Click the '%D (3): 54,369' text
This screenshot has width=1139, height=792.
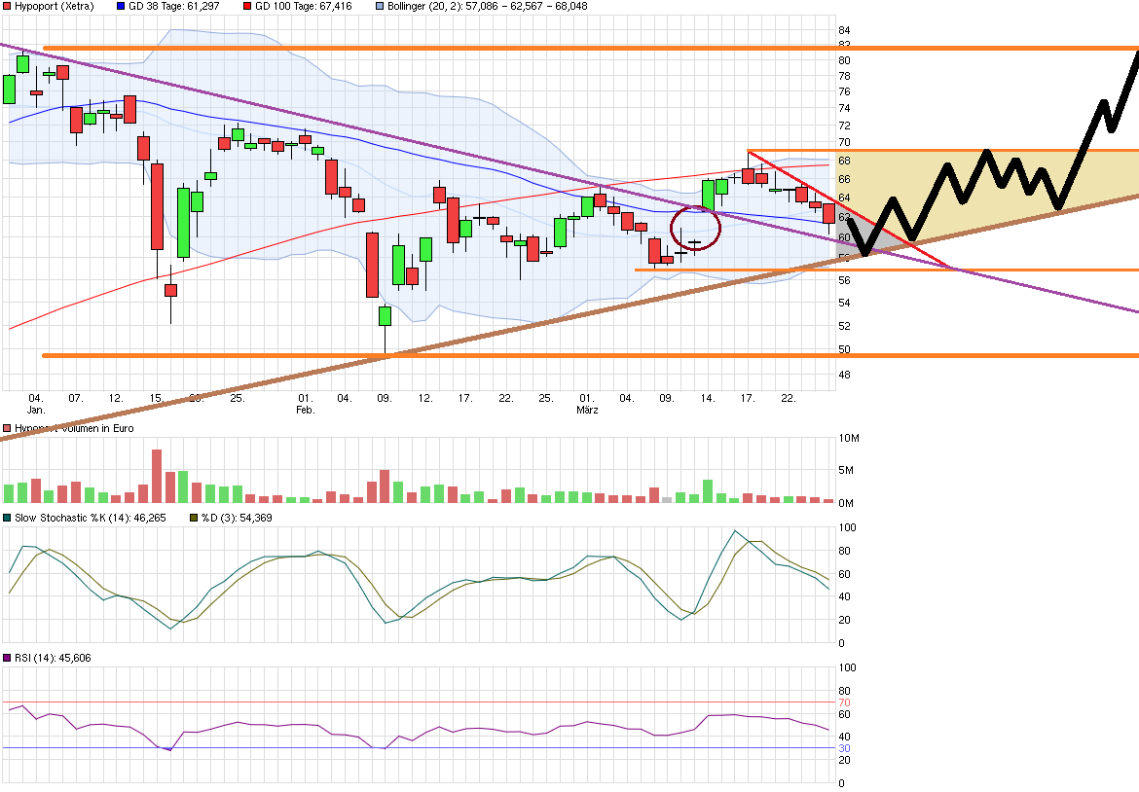pos(237,518)
